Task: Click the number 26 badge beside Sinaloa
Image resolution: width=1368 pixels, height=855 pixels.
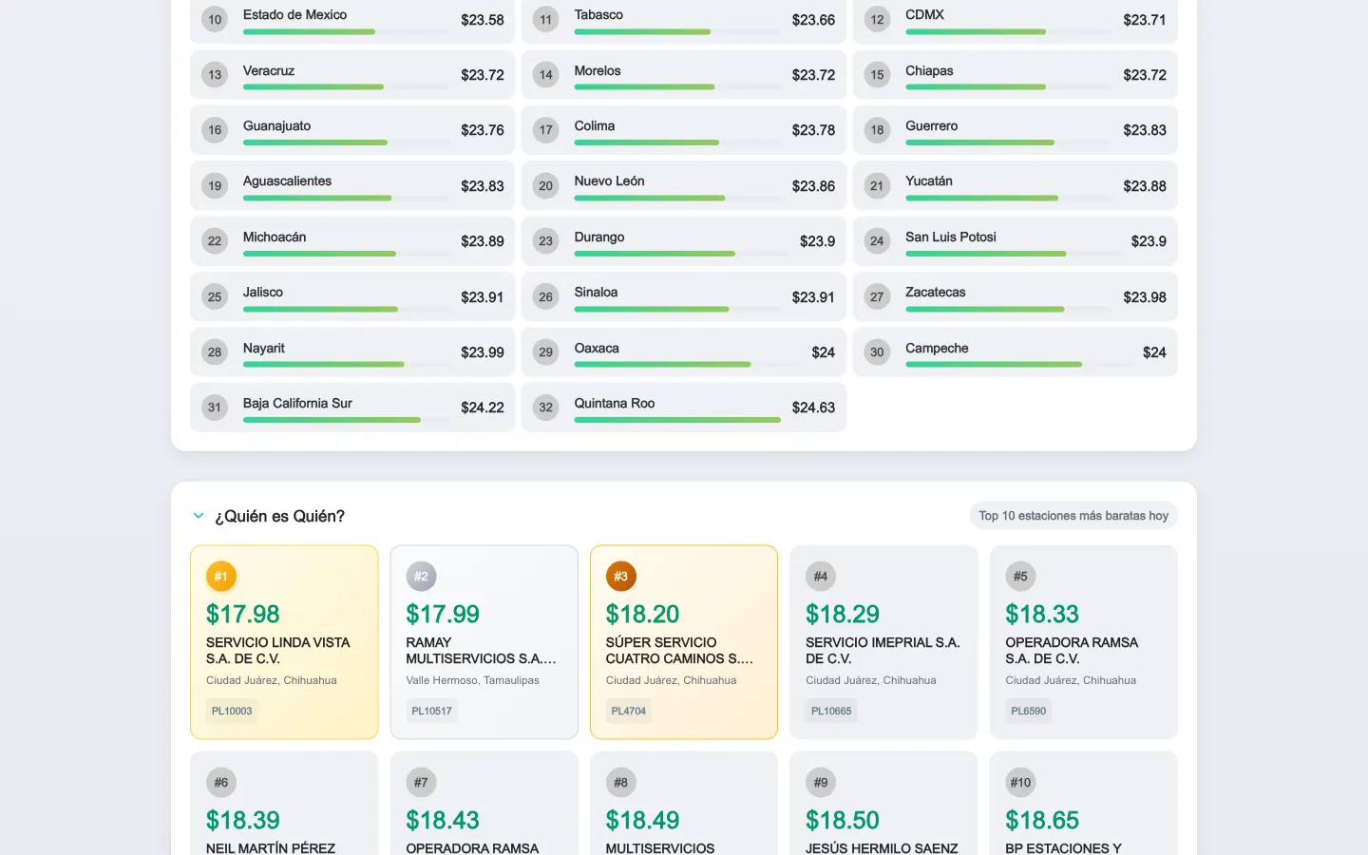Action: [x=546, y=297]
